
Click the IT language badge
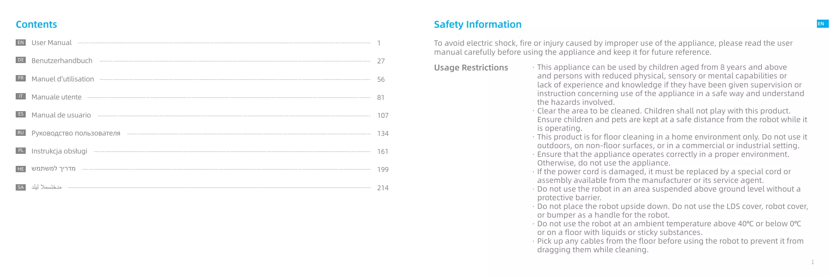pos(21,96)
